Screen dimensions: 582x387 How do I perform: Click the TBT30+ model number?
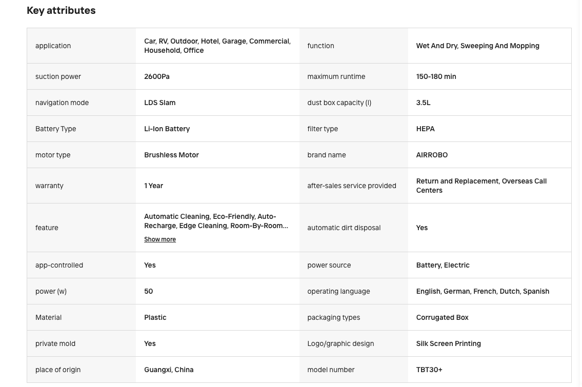[429, 370]
